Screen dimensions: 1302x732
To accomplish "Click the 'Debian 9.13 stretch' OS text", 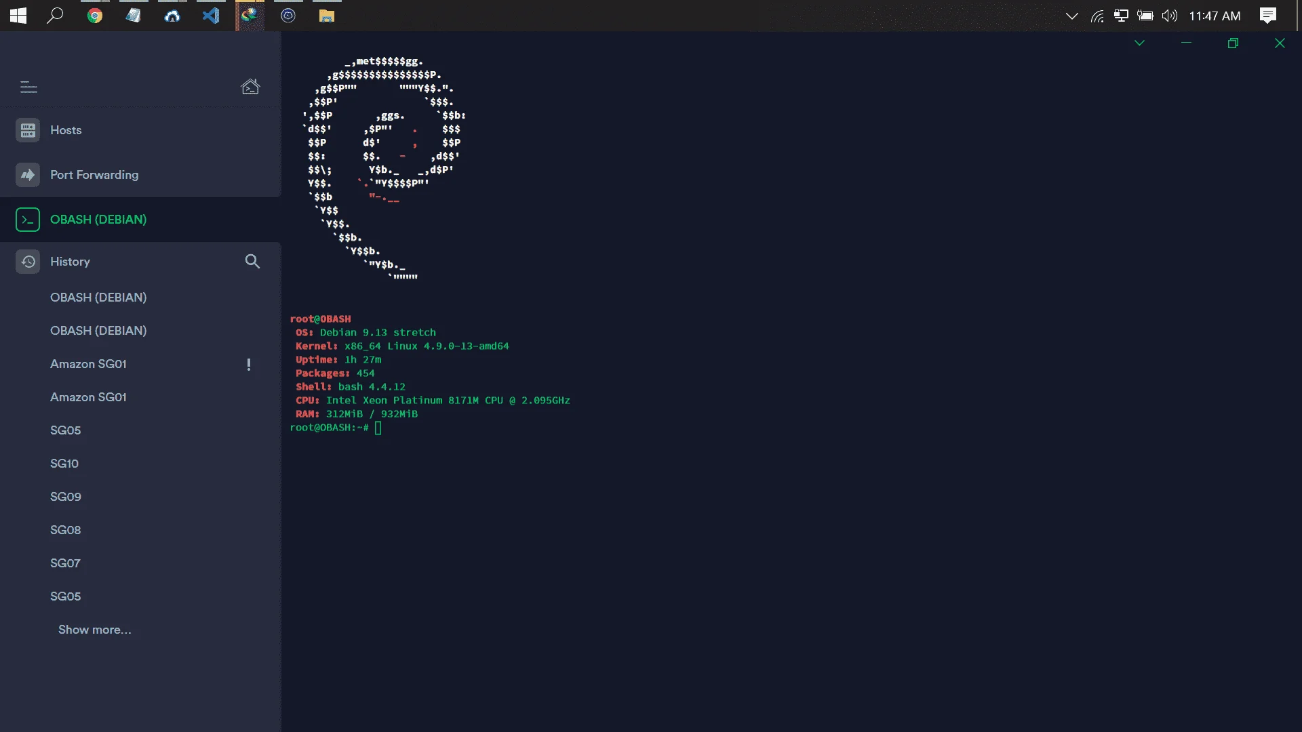I will pos(378,333).
